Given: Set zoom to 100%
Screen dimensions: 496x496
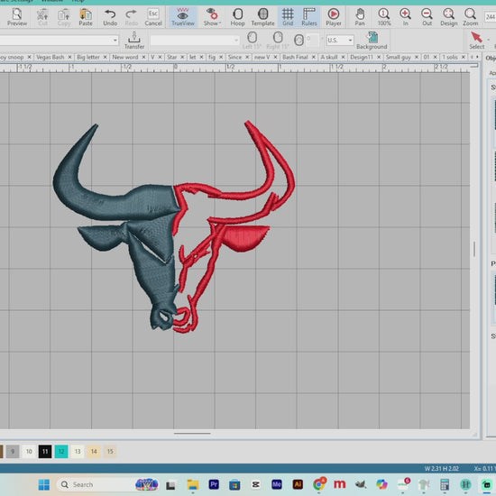Looking at the screenshot, I should tap(384, 17).
